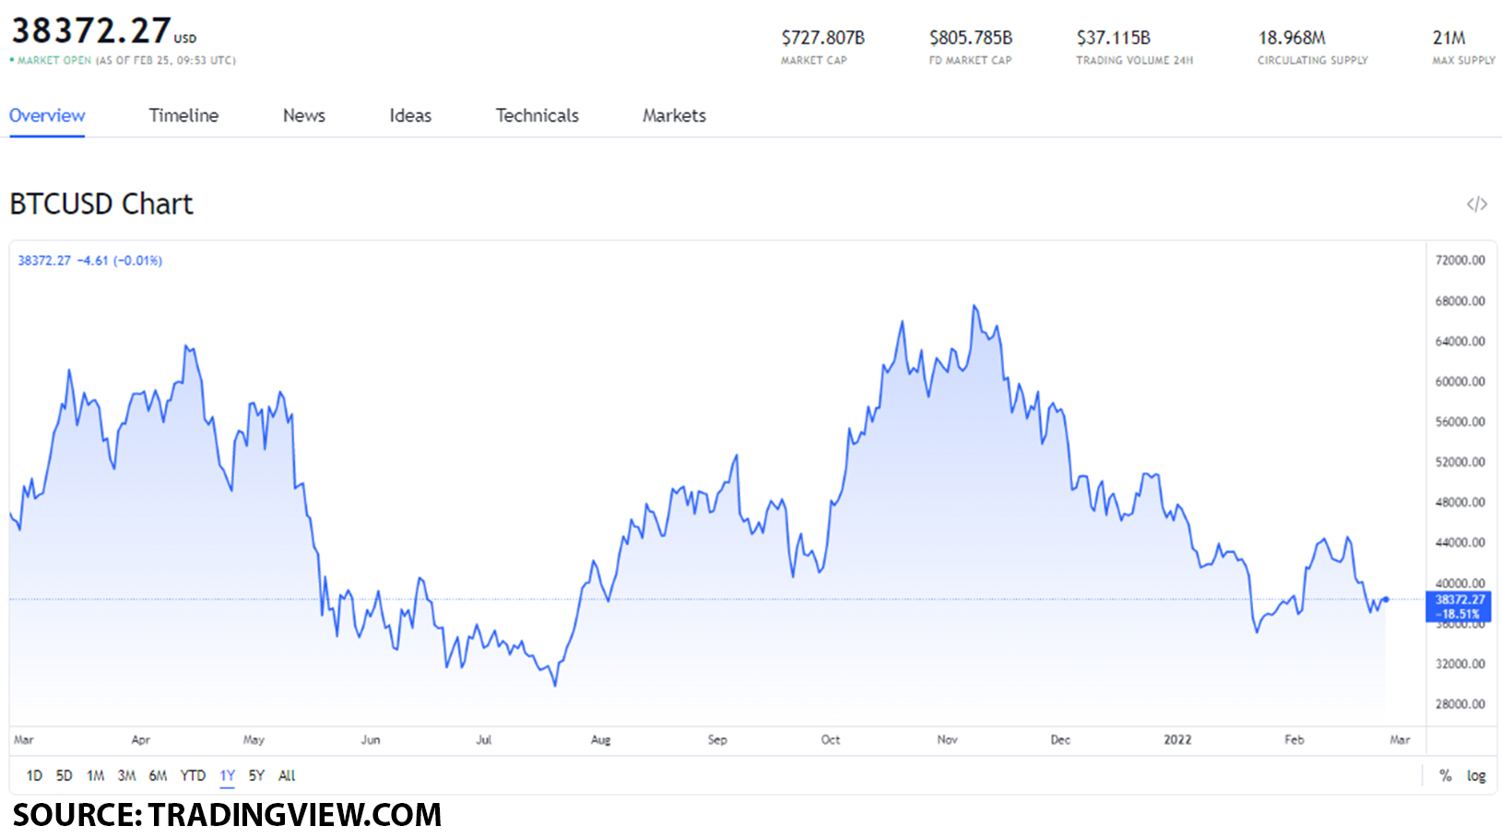Open the embed chart code icon
The height and width of the screenshot is (838, 1502).
[x=1476, y=204]
